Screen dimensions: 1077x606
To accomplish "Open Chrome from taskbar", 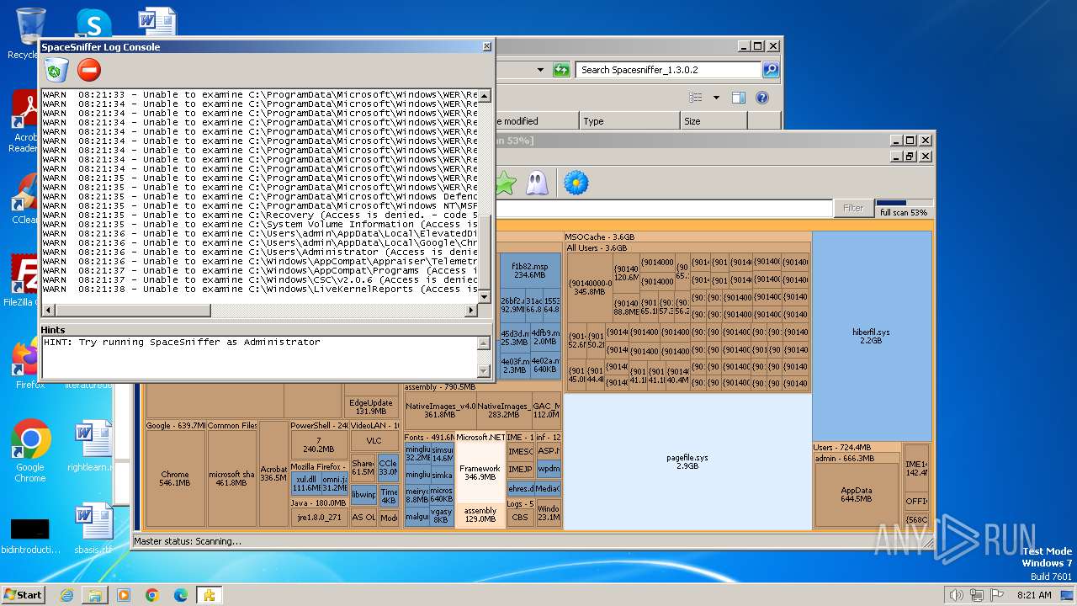I will (x=151, y=595).
